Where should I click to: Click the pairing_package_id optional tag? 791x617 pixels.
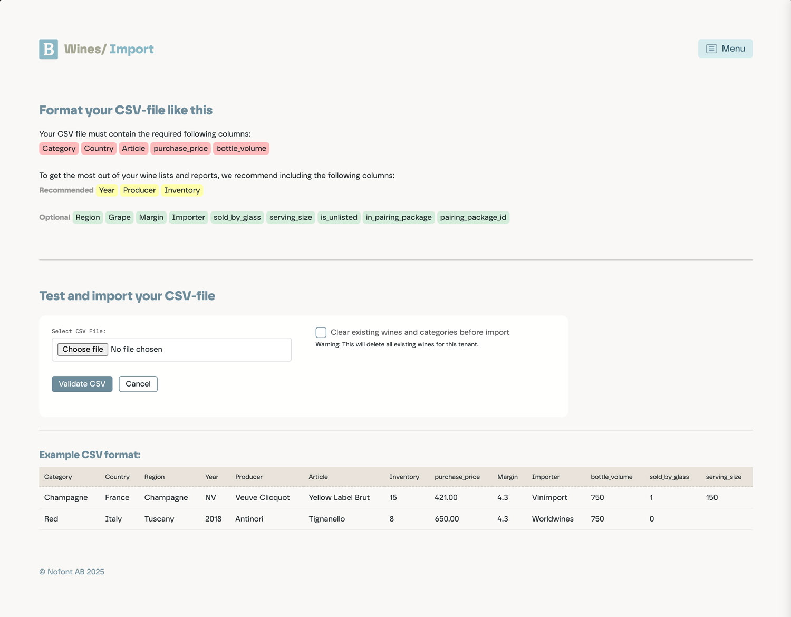(473, 217)
